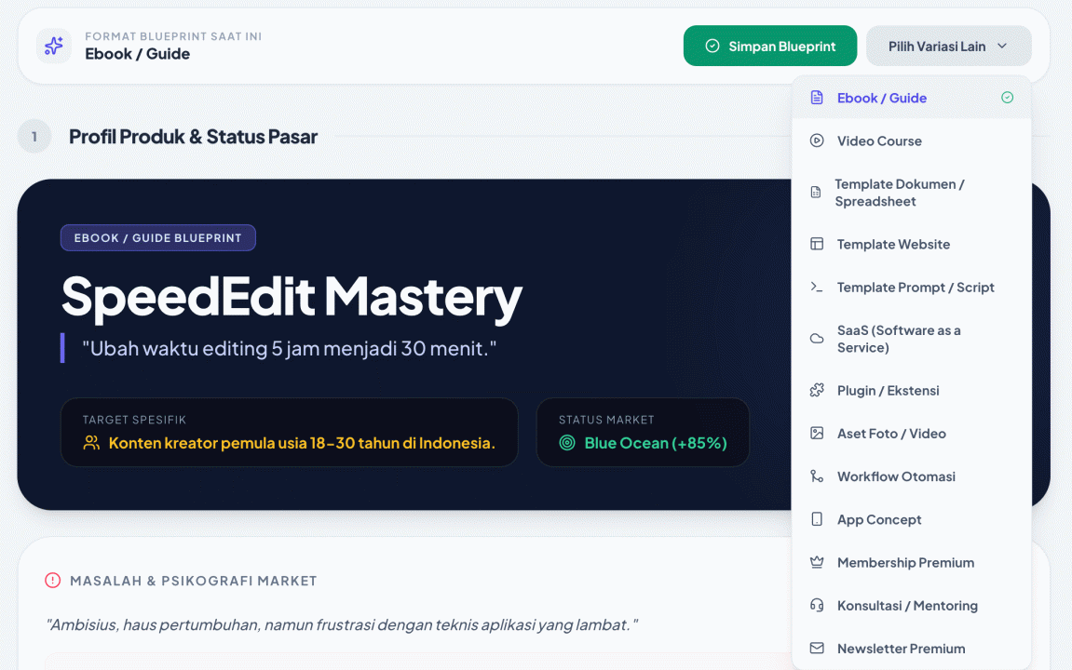Select App Concept variation
The height and width of the screenshot is (670, 1072).
[x=911, y=519]
